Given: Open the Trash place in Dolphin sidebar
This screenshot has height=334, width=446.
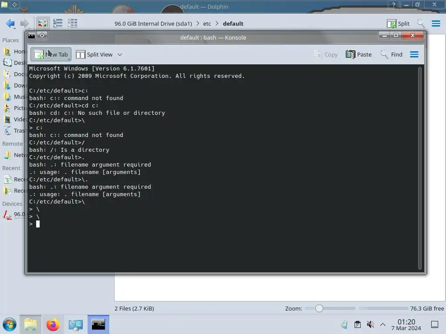Looking at the screenshot, I should pyautogui.click(x=14, y=130).
